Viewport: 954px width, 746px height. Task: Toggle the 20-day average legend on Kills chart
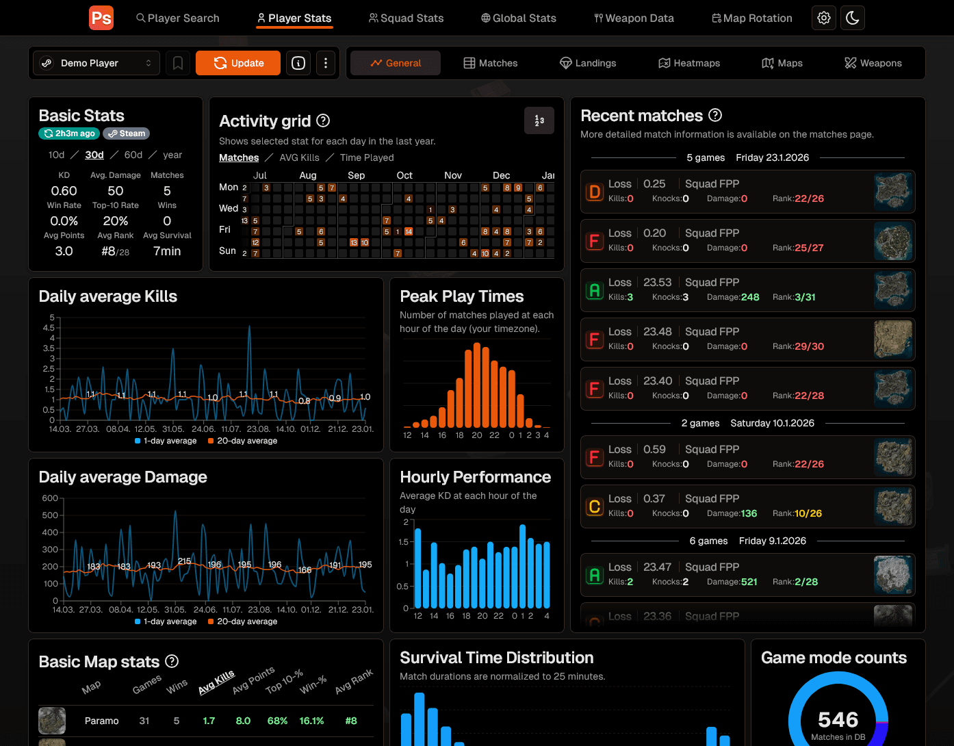tap(242, 441)
